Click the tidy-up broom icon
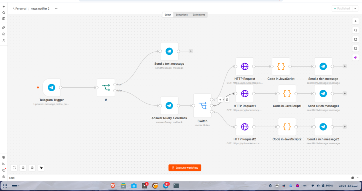Screen dimensions: 362x191 [x=41, y=168]
